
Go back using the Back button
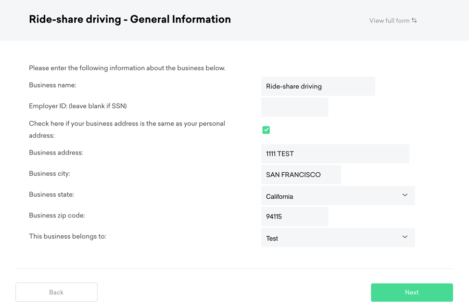tap(56, 292)
